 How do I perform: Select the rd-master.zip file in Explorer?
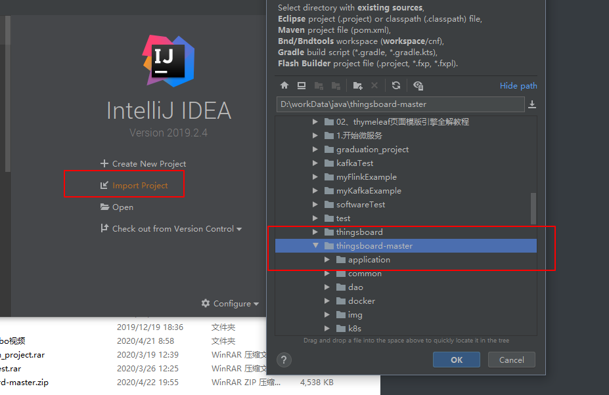[x=24, y=383]
